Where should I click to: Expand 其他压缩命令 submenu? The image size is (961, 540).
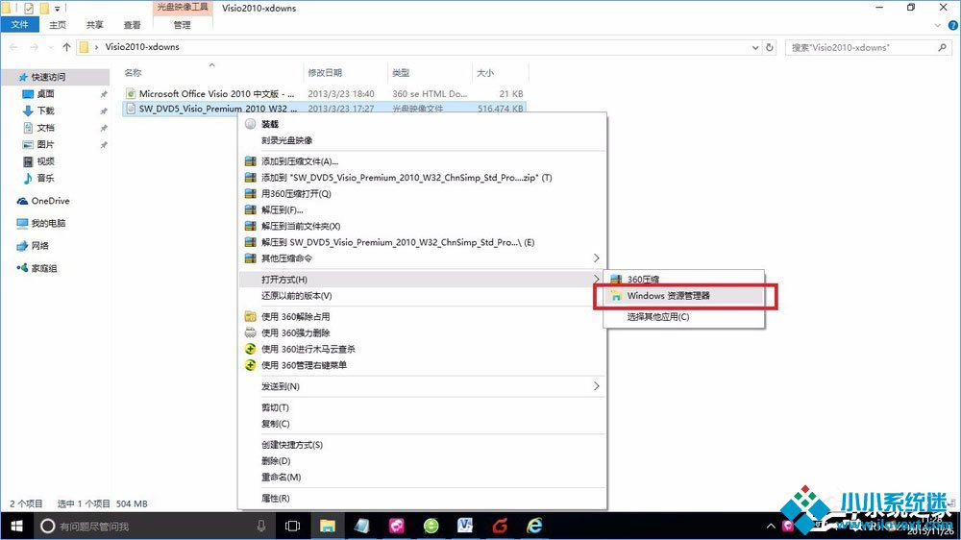pos(423,258)
